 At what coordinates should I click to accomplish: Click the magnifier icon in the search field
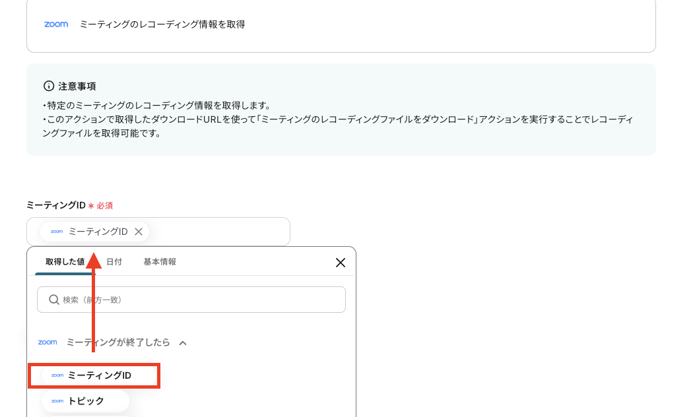pyautogui.click(x=53, y=300)
